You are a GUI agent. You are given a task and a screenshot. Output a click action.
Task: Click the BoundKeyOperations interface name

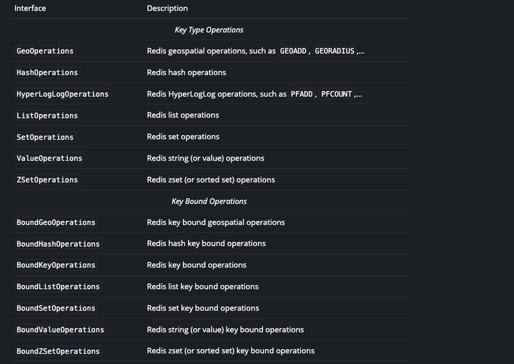point(56,265)
